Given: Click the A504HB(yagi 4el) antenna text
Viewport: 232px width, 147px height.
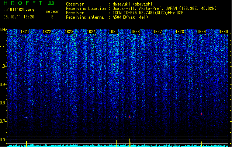Looking at the screenshot, I should [x=130, y=17].
